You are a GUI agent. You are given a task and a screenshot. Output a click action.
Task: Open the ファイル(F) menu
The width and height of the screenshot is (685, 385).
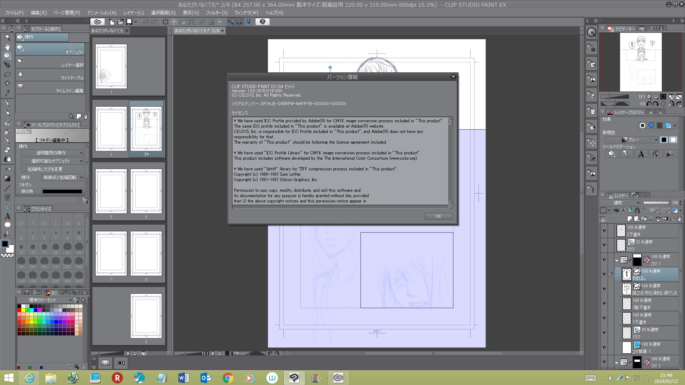tap(14, 12)
